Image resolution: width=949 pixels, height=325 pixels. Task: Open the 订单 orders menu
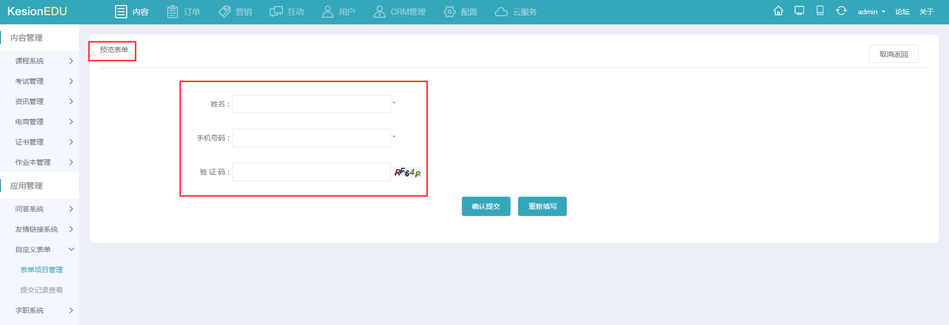pyautogui.click(x=184, y=12)
